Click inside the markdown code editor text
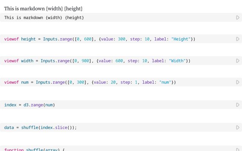 click(44, 18)
